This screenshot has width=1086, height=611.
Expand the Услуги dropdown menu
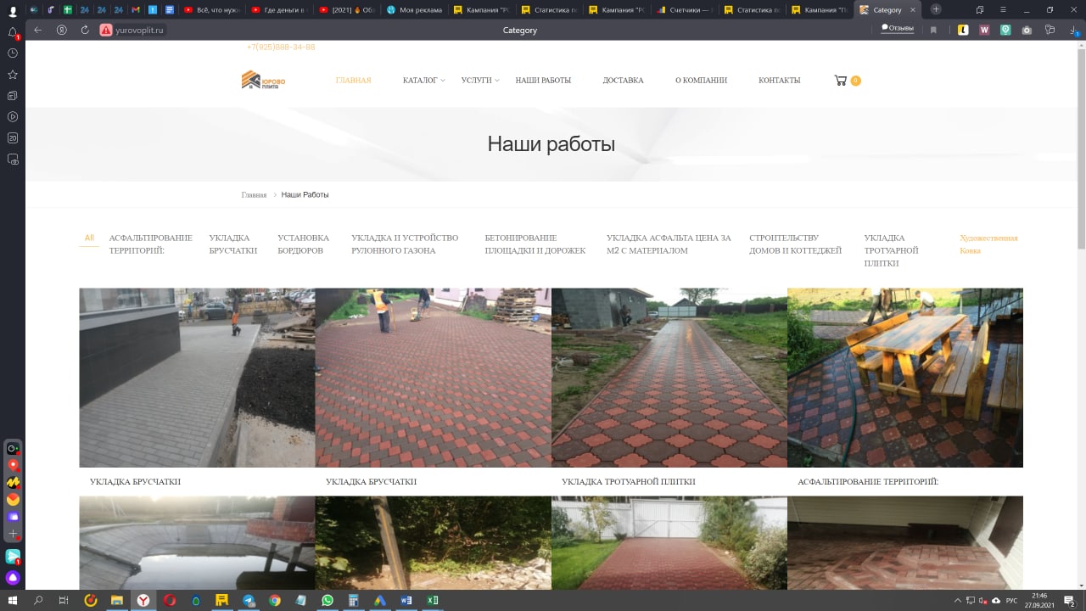coord(480,81)
